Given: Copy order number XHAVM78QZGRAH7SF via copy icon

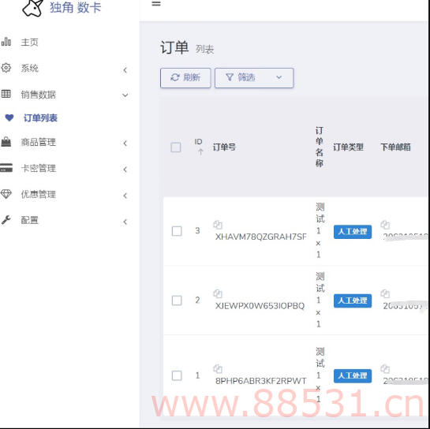Looking at the screenshot, I should (218, 225).
